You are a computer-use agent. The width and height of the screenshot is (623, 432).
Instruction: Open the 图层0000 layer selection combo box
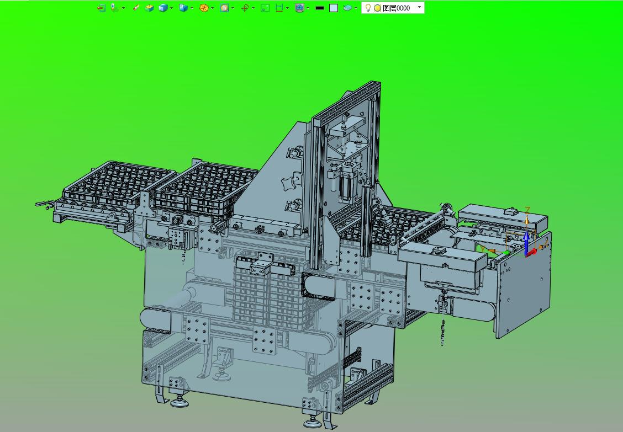[x=393, y=8]
